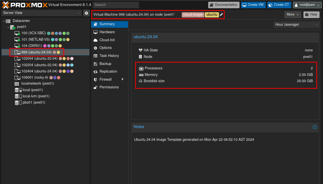323x184 pixels.
Task: Click the Create VM button
Action: (253, 5)
